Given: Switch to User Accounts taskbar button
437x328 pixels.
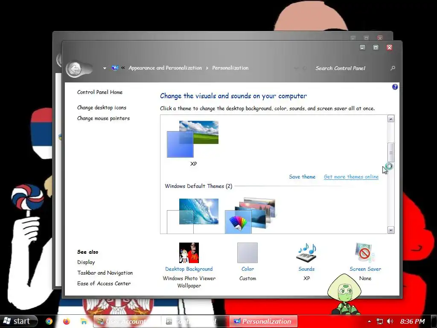Looking at the screenshot, I should [x=126, y=321].
